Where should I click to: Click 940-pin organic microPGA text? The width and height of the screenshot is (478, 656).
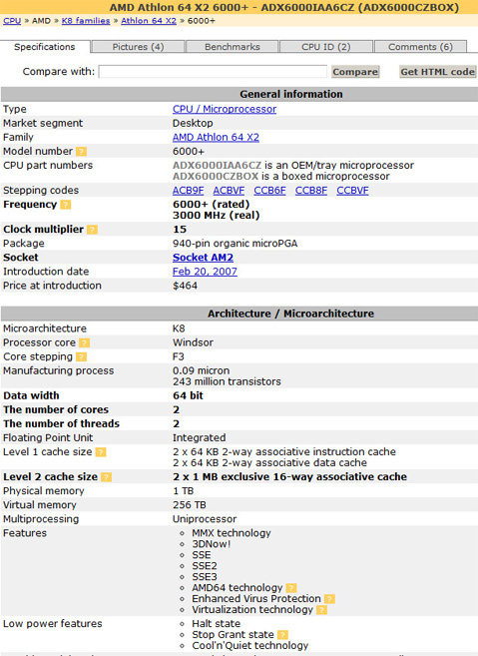click(x=236, y=244)
